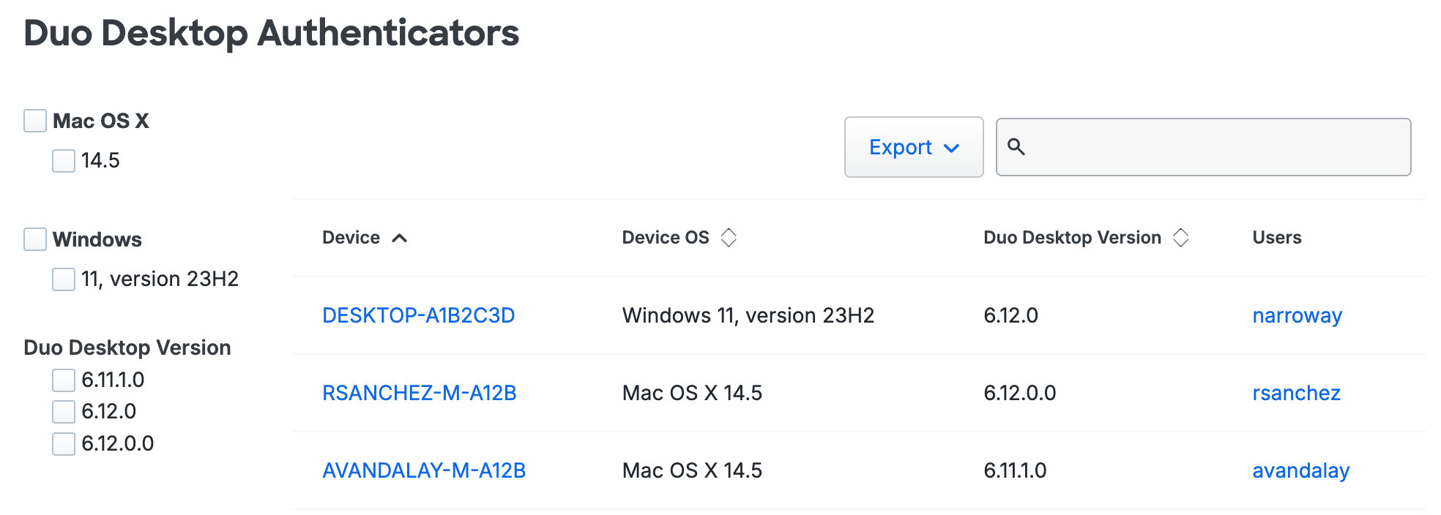
Task: Open the DESKTOP-A1B2C3D device details
Action: [417, 315]
